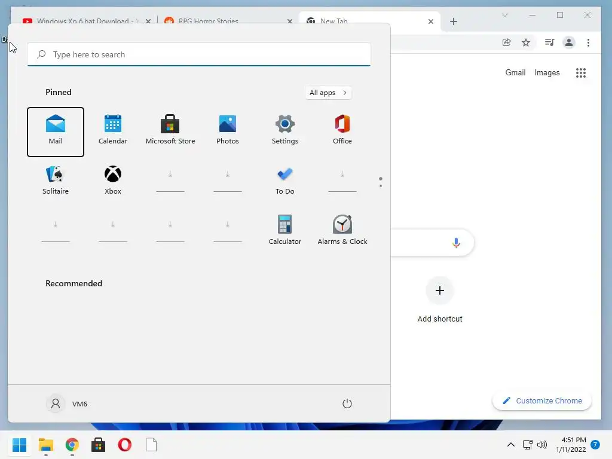Open the notification center badge
The height and width of the screenshot is (459, 612).
click(x=595, y=445)
